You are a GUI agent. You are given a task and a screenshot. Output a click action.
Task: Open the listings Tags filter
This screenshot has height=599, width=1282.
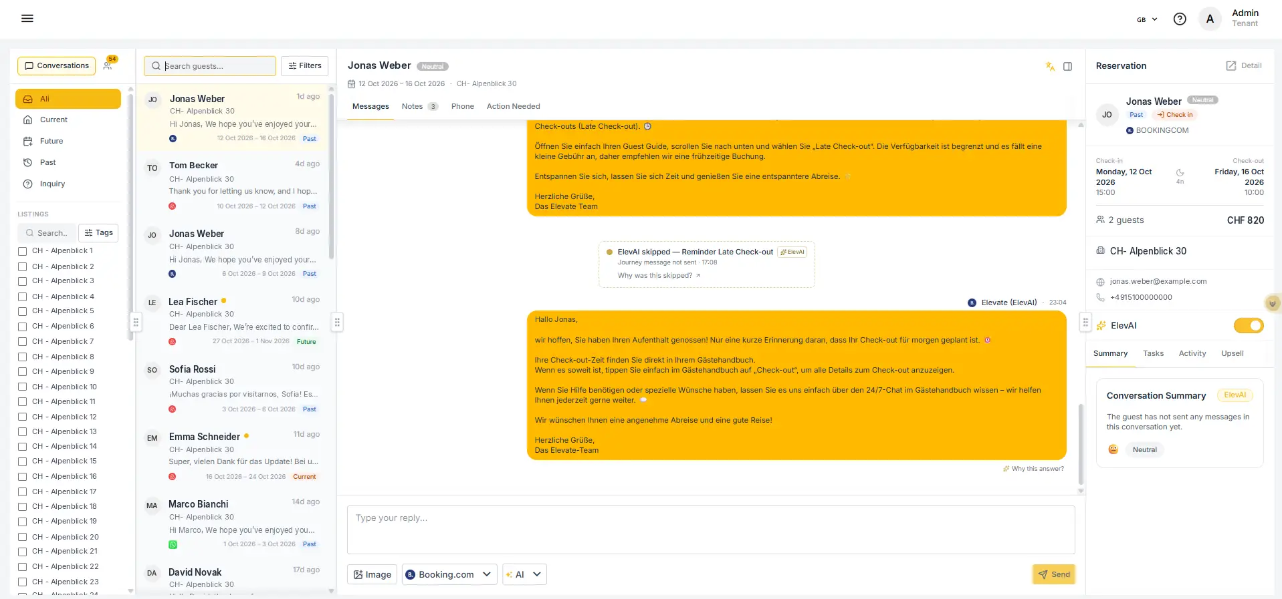click(98, 232)
